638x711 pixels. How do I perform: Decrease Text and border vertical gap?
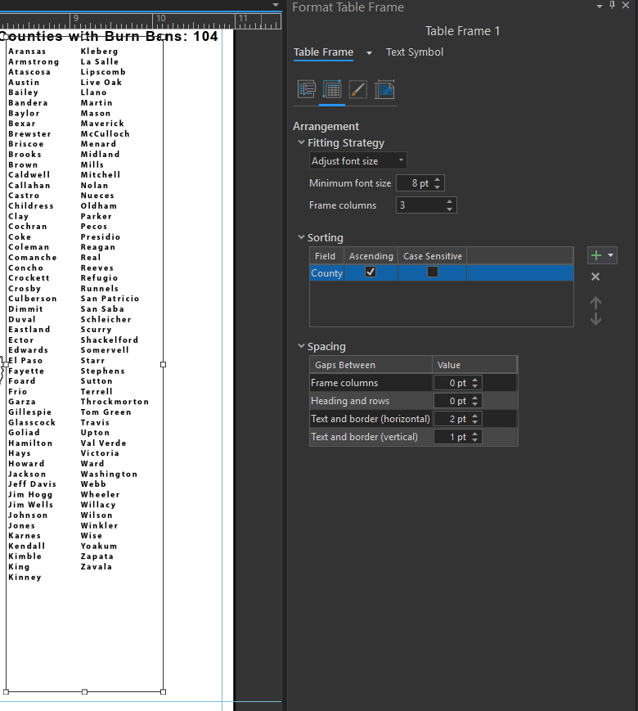click(x=474, y=440)
